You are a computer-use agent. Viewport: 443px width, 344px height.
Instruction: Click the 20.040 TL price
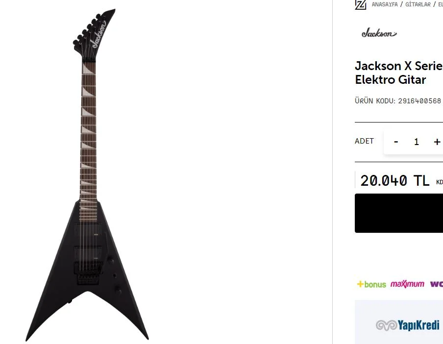(x=394, y=180)
